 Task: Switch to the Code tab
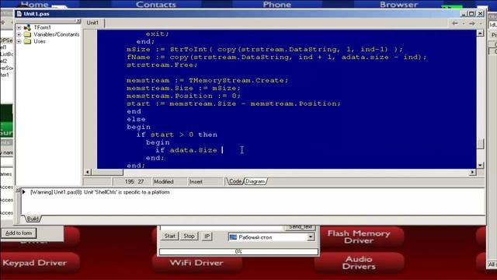235,181
